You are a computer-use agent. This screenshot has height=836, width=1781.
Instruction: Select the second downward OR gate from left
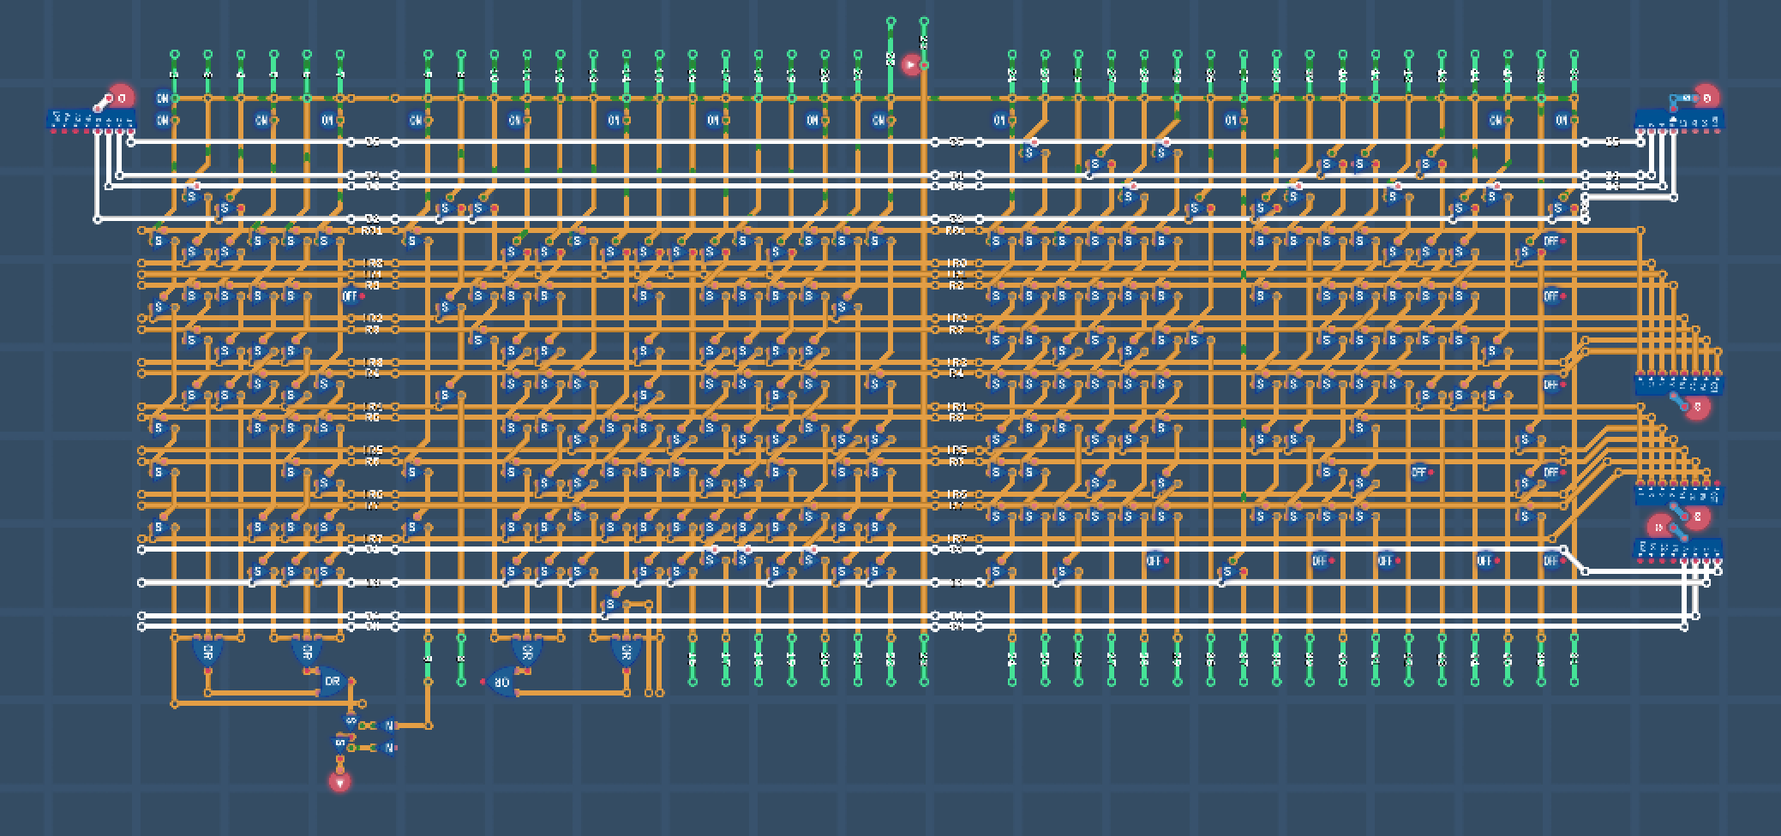306,653
